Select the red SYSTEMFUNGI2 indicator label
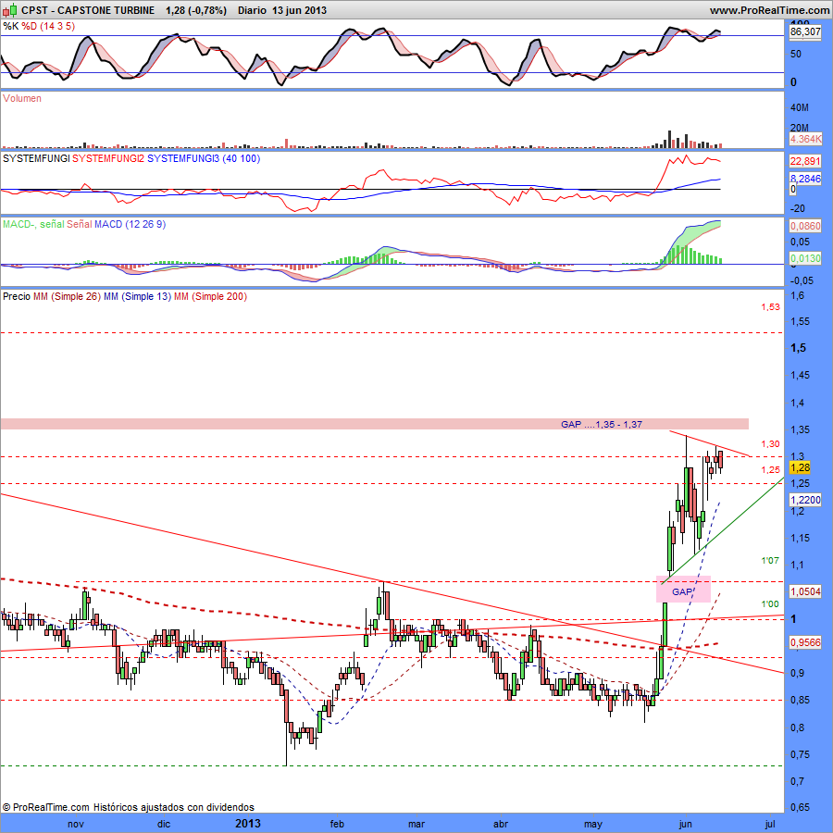The width and height of the screenshot is (833, 833). pos(108,158)
